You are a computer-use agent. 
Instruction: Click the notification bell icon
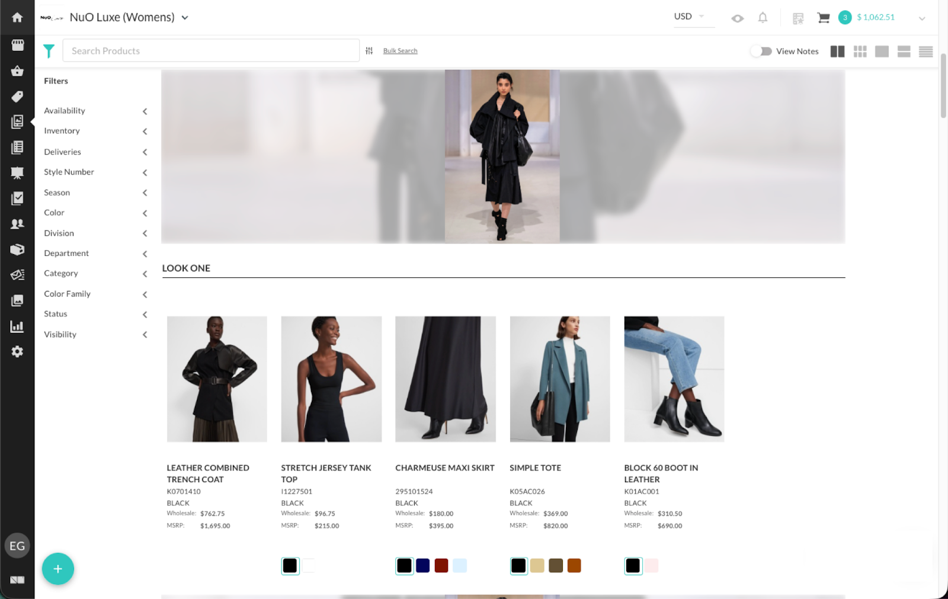pos(763,17)
